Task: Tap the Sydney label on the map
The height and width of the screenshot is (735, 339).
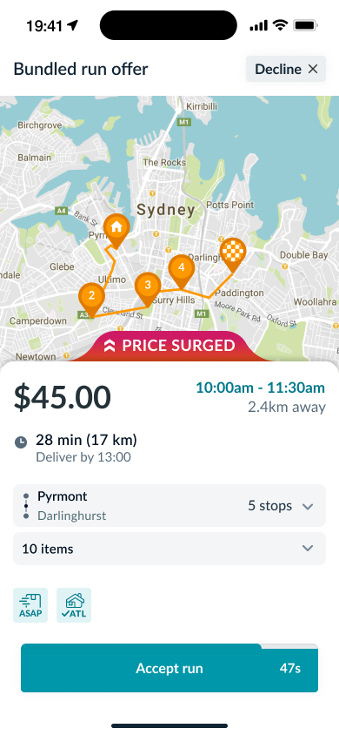Action: [166, 210]
